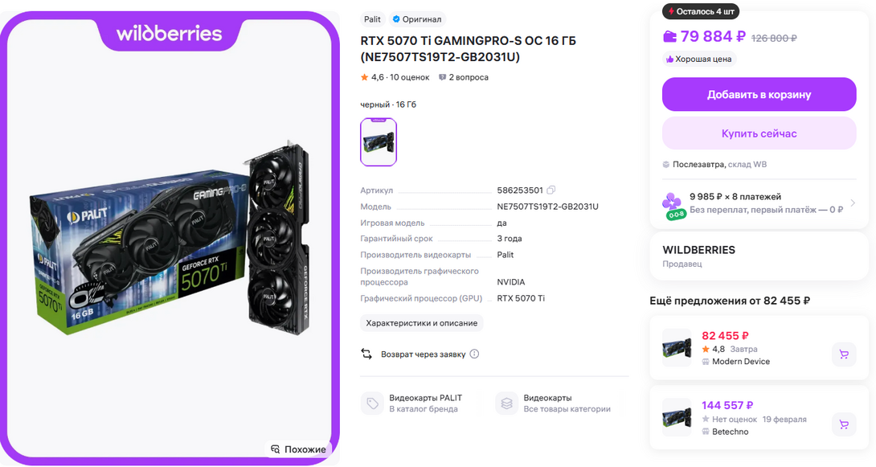The image size is (876, 467).
Task: Copy the article number 586253501 icon
Action: tap(551, 190)
